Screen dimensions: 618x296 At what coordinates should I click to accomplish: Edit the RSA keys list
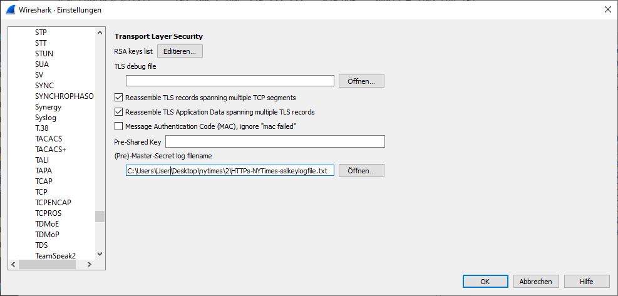(x=180, y=51)
